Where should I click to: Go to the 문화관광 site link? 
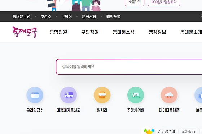click(89, 17)
